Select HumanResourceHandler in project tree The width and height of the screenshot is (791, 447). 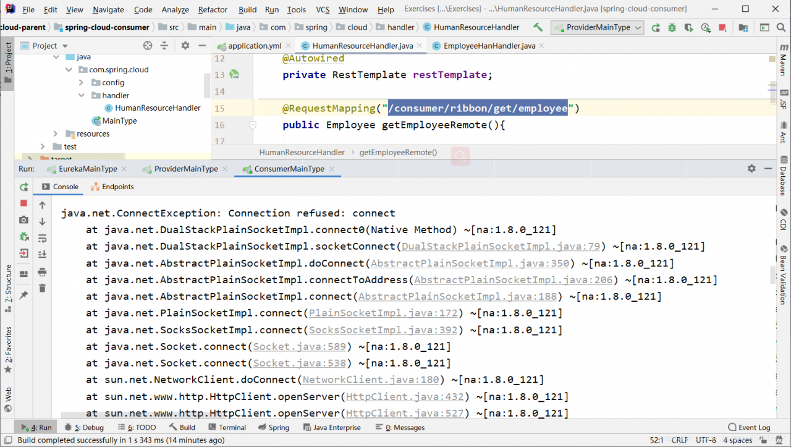[x=158, y=108]
